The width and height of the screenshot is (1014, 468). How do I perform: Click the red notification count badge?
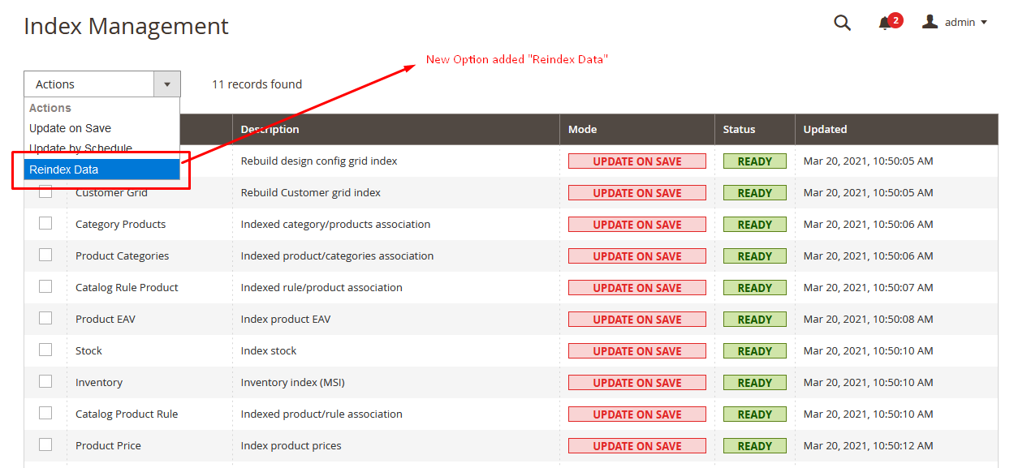click(895, 19)
